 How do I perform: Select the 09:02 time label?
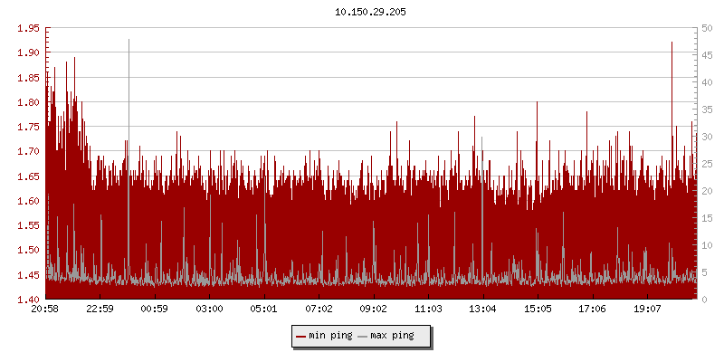[x=373, y=309]
